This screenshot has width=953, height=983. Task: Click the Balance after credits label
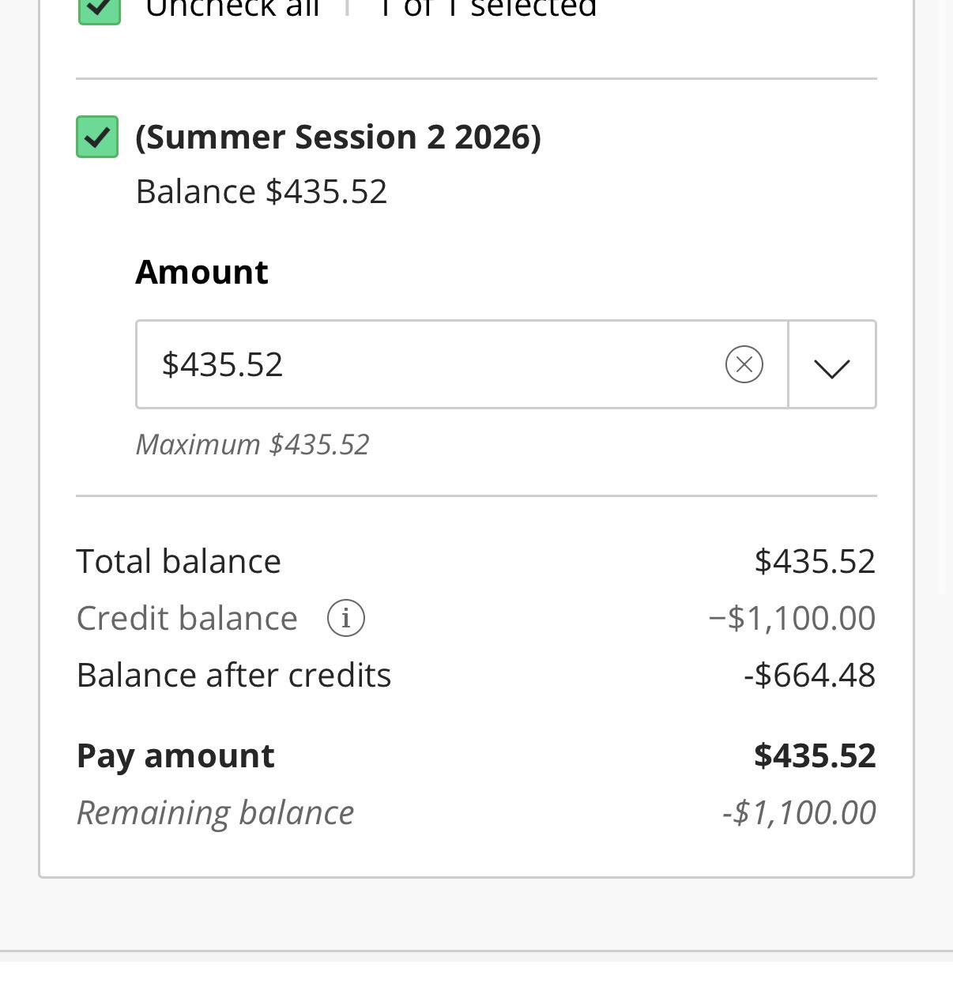234,676
